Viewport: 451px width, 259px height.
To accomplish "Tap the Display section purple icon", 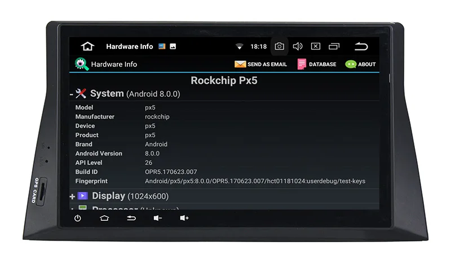I will tap(82, 196).
